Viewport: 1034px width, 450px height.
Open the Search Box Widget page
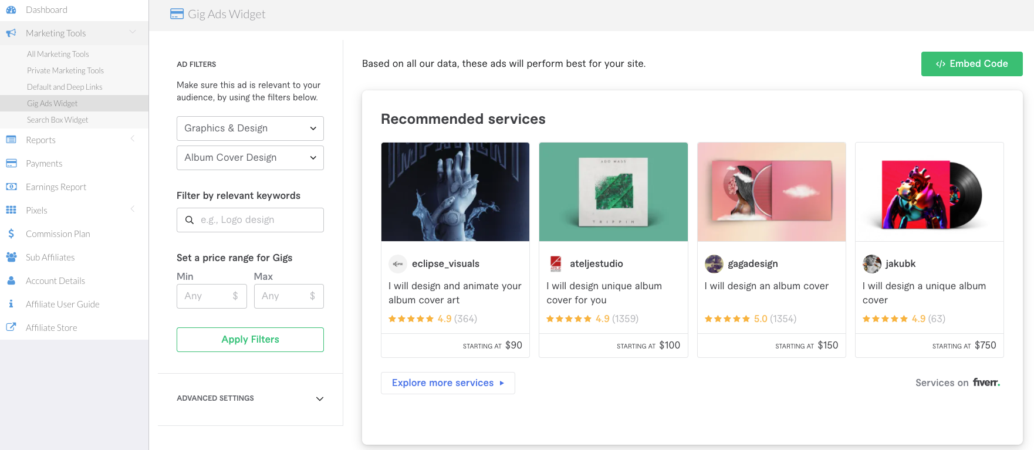[58, 120]
